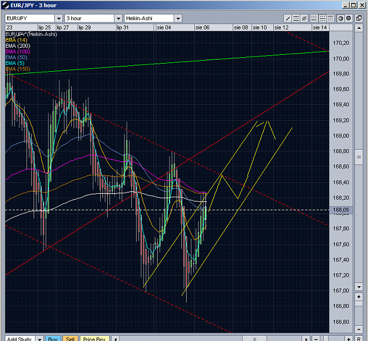Select the trend line drawing tool
368x341 pixels.
point(288,18)
